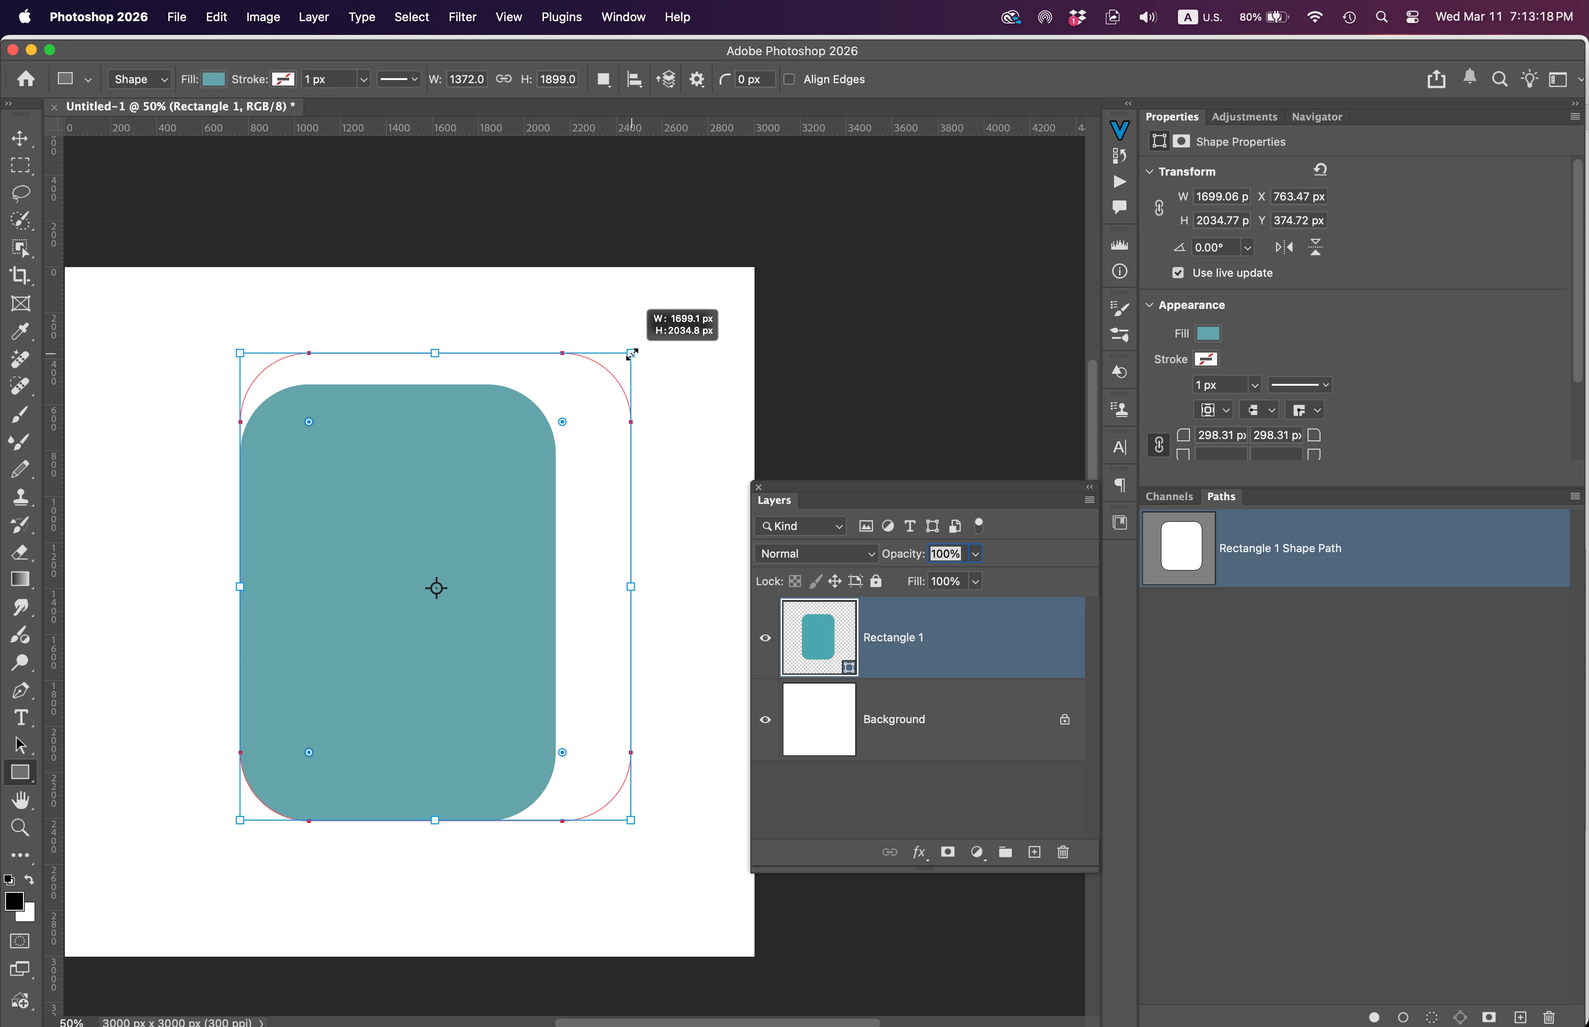Enable the Align Edges checkbox
Viewport: 1589px width, 1027px height.
tap(789, 80)
